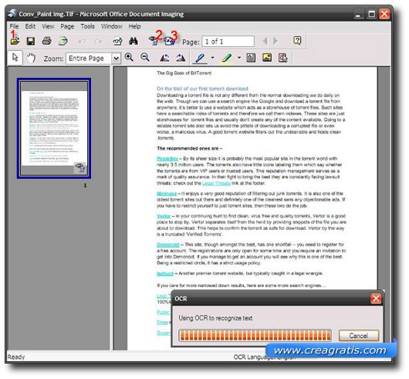
Task: Select page 1 thumbnail
Action: [54, 128]
